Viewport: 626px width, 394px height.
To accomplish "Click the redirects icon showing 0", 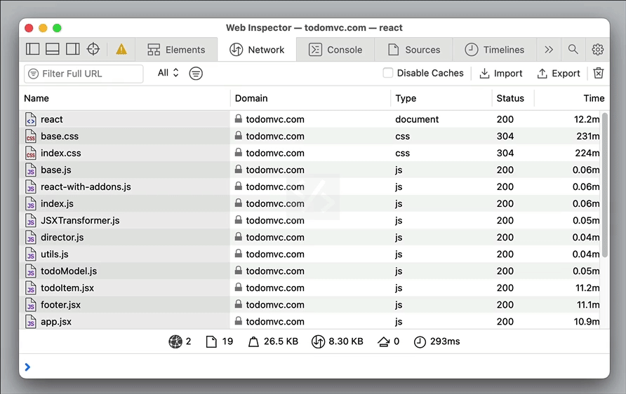I will (384, 341).
